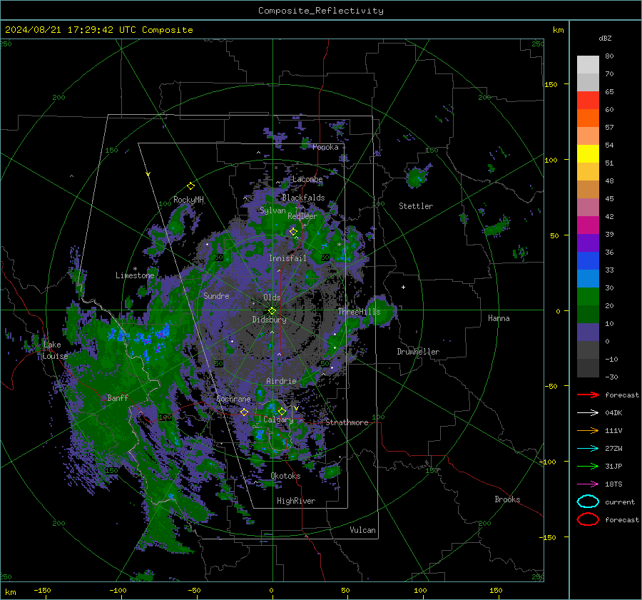Click the word current in the legend
The width and height of the screenshot is (642, 600).
620,502
